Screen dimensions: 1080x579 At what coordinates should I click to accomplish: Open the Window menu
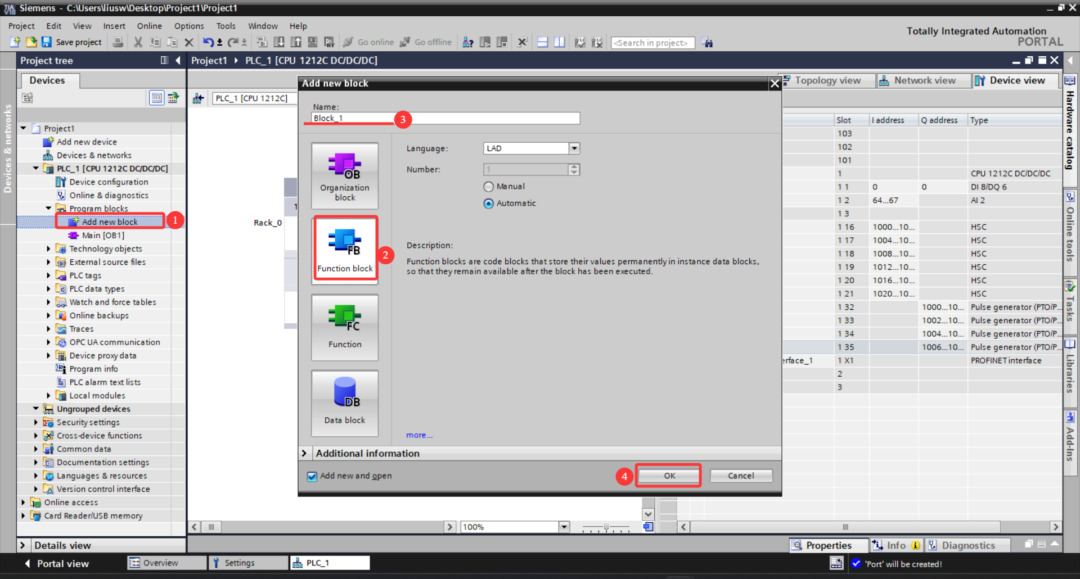(x=263, y=26)
